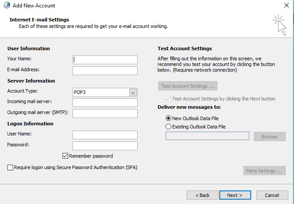Open More Settings dialog
Viewport: 294px width, 204px height.
click(x=264, y=171)
